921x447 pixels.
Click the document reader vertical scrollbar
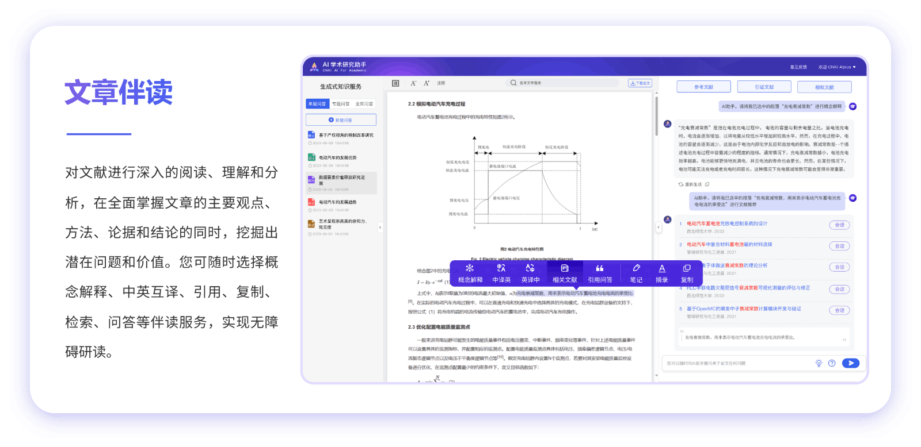656,115
